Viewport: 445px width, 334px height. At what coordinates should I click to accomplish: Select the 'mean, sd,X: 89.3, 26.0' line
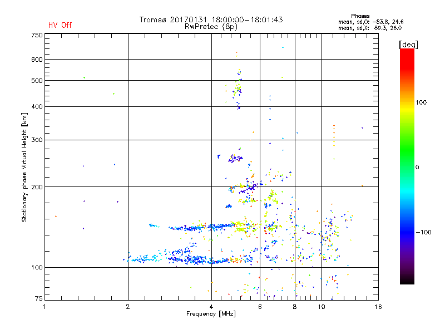pyautogui.click(x=370, y=28)
